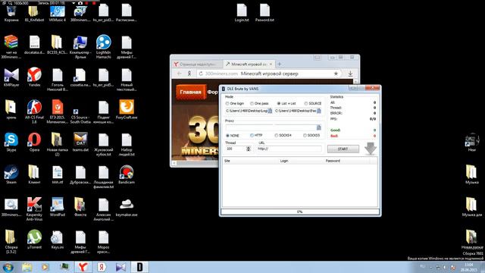Click the Proxy path input field

[x=271, y=127]
